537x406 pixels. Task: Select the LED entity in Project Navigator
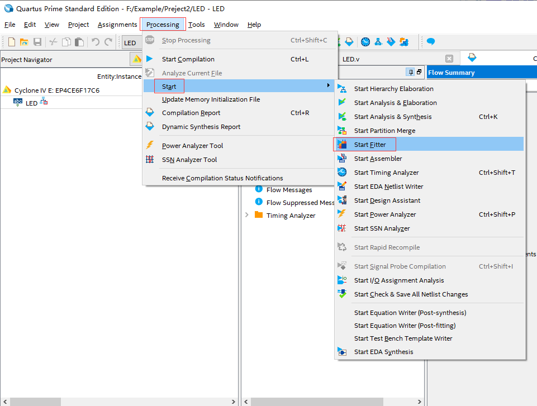[31, 103]
